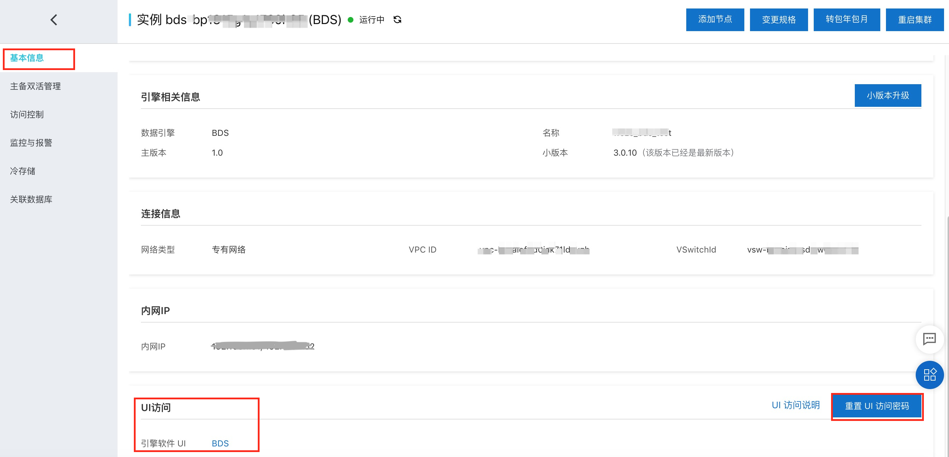Click the 连接信息 section heading
This screenshot has height=457, width=949.
click(x=160, y=214)
